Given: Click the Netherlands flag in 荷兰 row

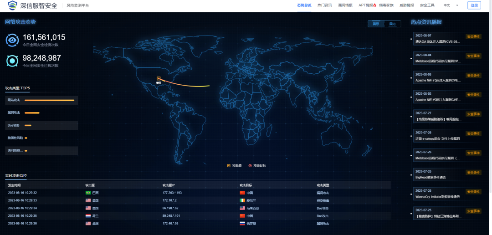Looking at the screenshot, I should 88,216.
